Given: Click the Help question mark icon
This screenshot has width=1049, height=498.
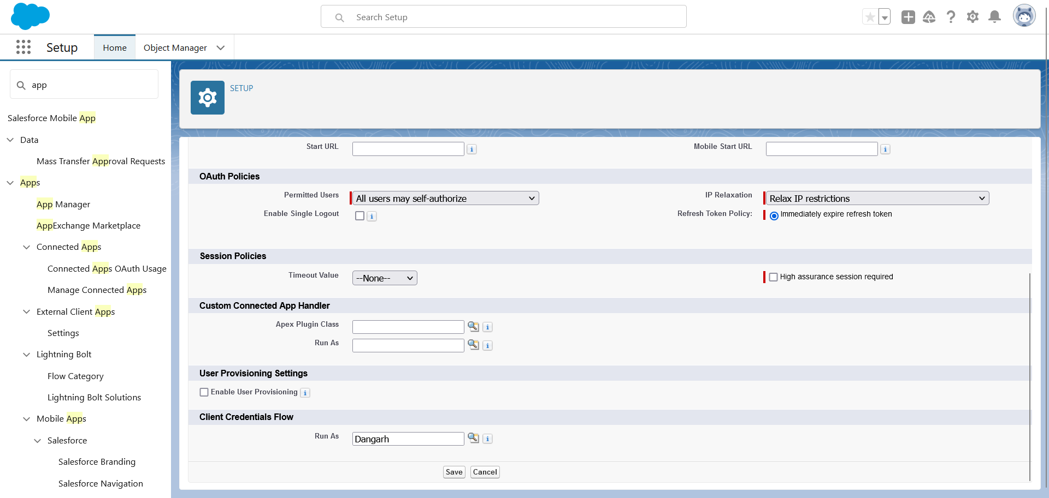Looking at the screenshot, I should pyautogui.click(x=951, y=17).
